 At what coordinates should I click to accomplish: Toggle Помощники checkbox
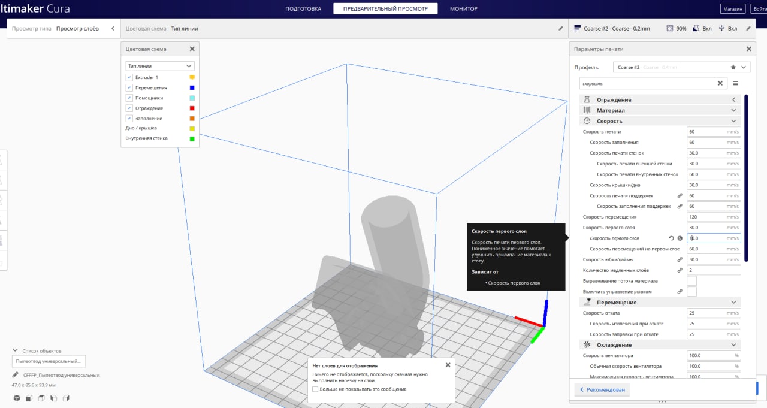[x=129, y=98]
